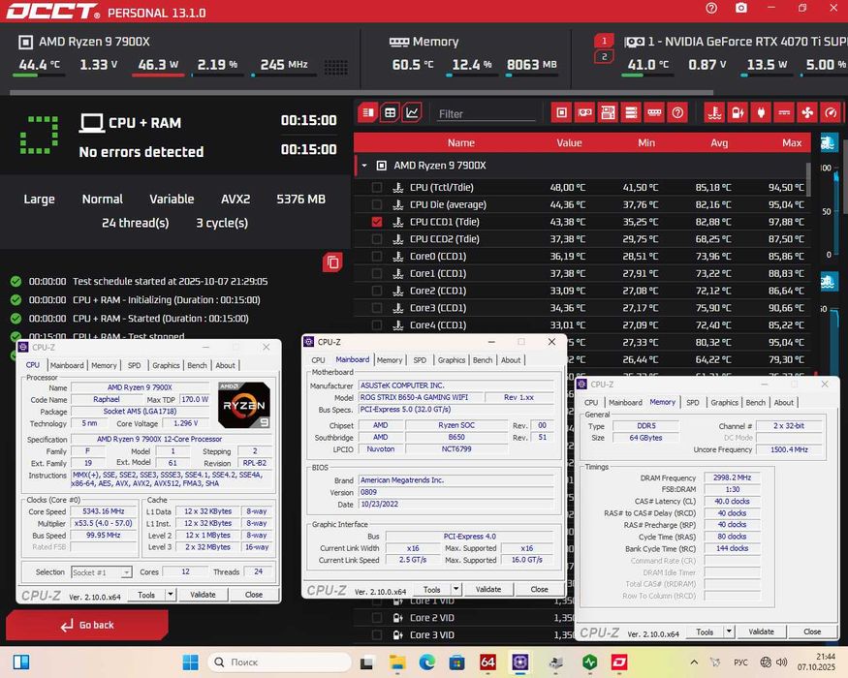Viewport: 848px width, 678px height.
Task: Toggle Core3 (CCD1) graph checkbox
Action: click(x=377, y=308)
